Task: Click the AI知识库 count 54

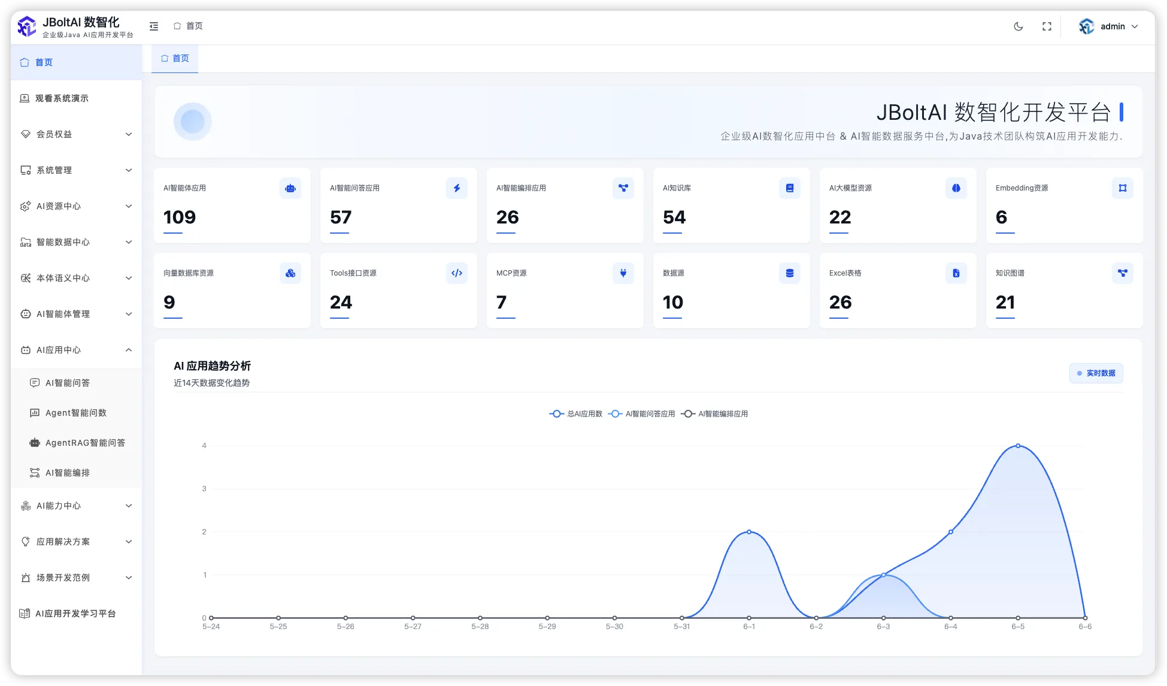Action: tap(674, 217)
